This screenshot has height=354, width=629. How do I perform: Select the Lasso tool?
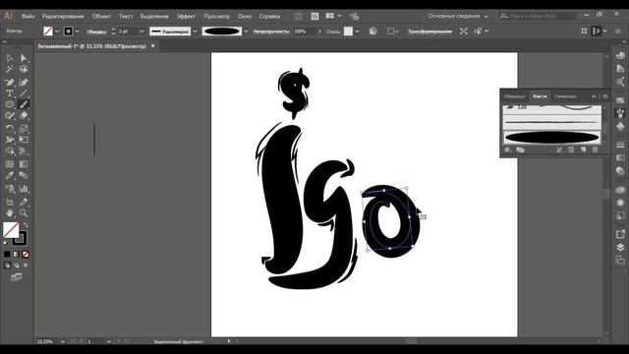pyautogui.click(x=24, y=70)
